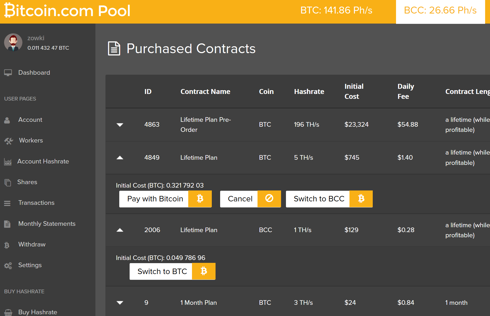Click contract ID 4849
The image size is (490, 316).
click(152, 157)
